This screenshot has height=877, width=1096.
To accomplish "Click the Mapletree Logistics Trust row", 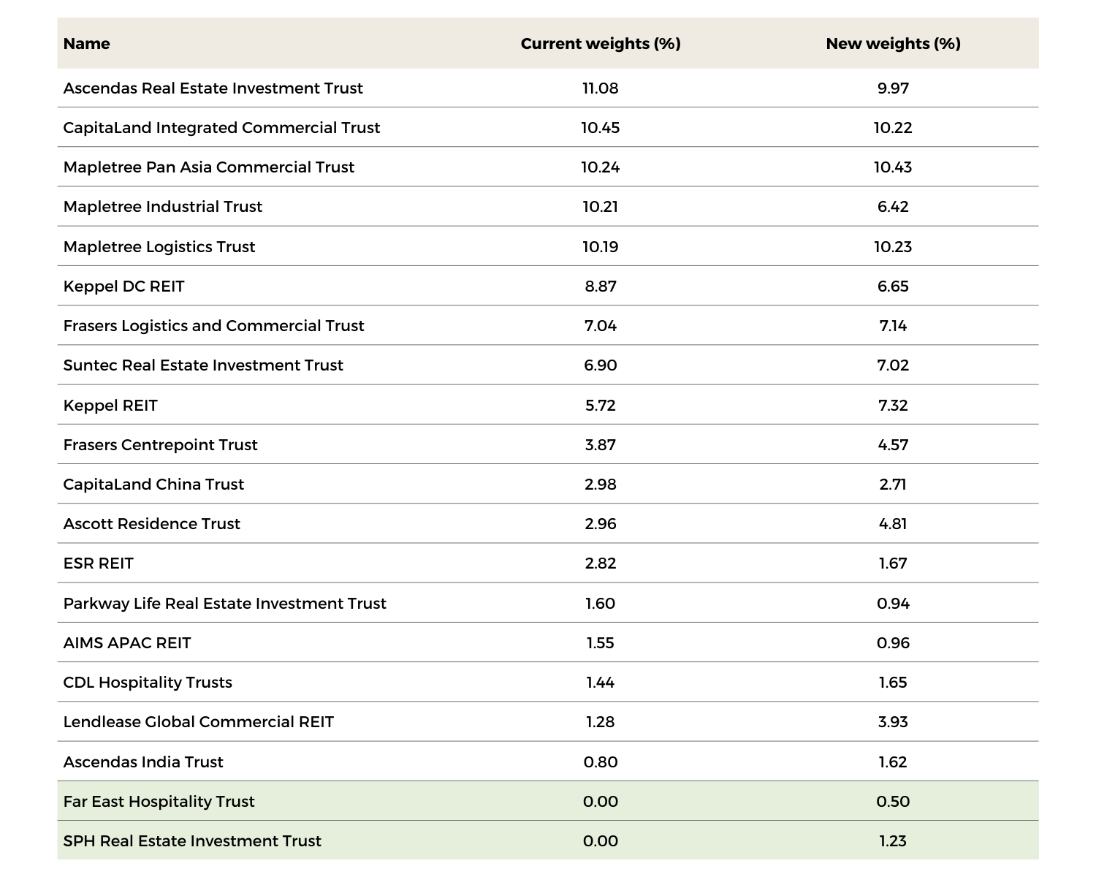I will coord(158,246).
